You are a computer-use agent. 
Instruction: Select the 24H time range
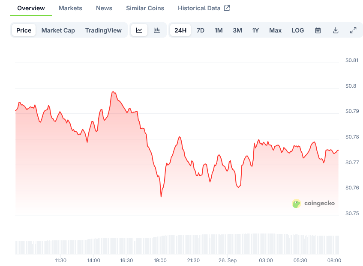point(180,30)
